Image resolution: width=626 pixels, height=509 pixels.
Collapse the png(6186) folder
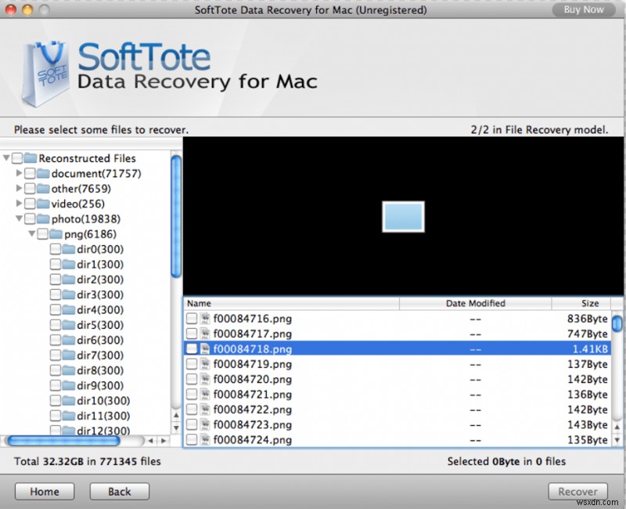coord(32,233)
